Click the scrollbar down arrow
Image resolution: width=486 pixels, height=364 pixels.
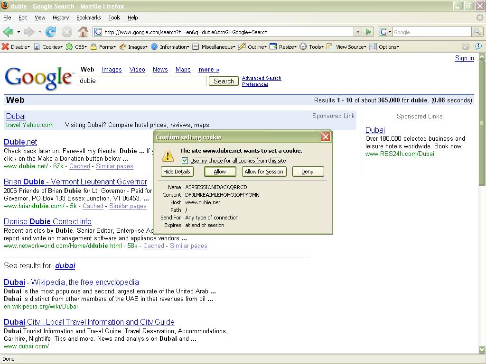tap(482, 349)
